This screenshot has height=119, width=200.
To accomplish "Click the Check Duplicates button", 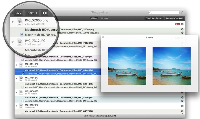I will pyautogui.click(x=154, y=18).
